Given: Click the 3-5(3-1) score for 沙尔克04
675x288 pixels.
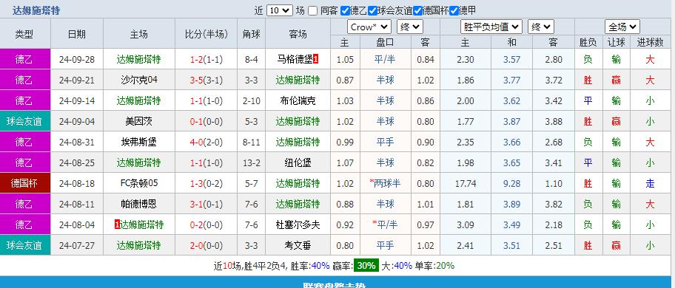Looking at the screenshot, I should [x=206, y=80].
